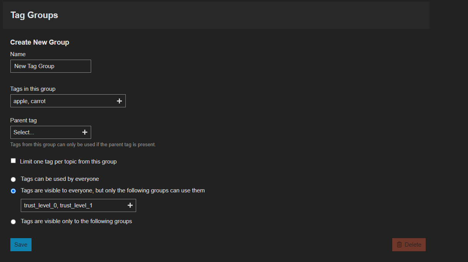Select 'Tags are visible only to the following groups'
The height and width of the screenshot is (262, 468).
(x=13, y=222)
